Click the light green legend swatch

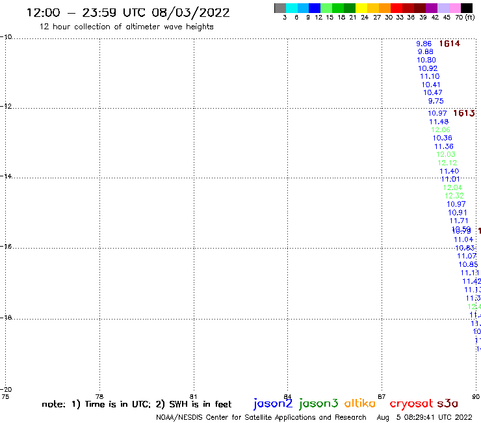pos(326,8)
